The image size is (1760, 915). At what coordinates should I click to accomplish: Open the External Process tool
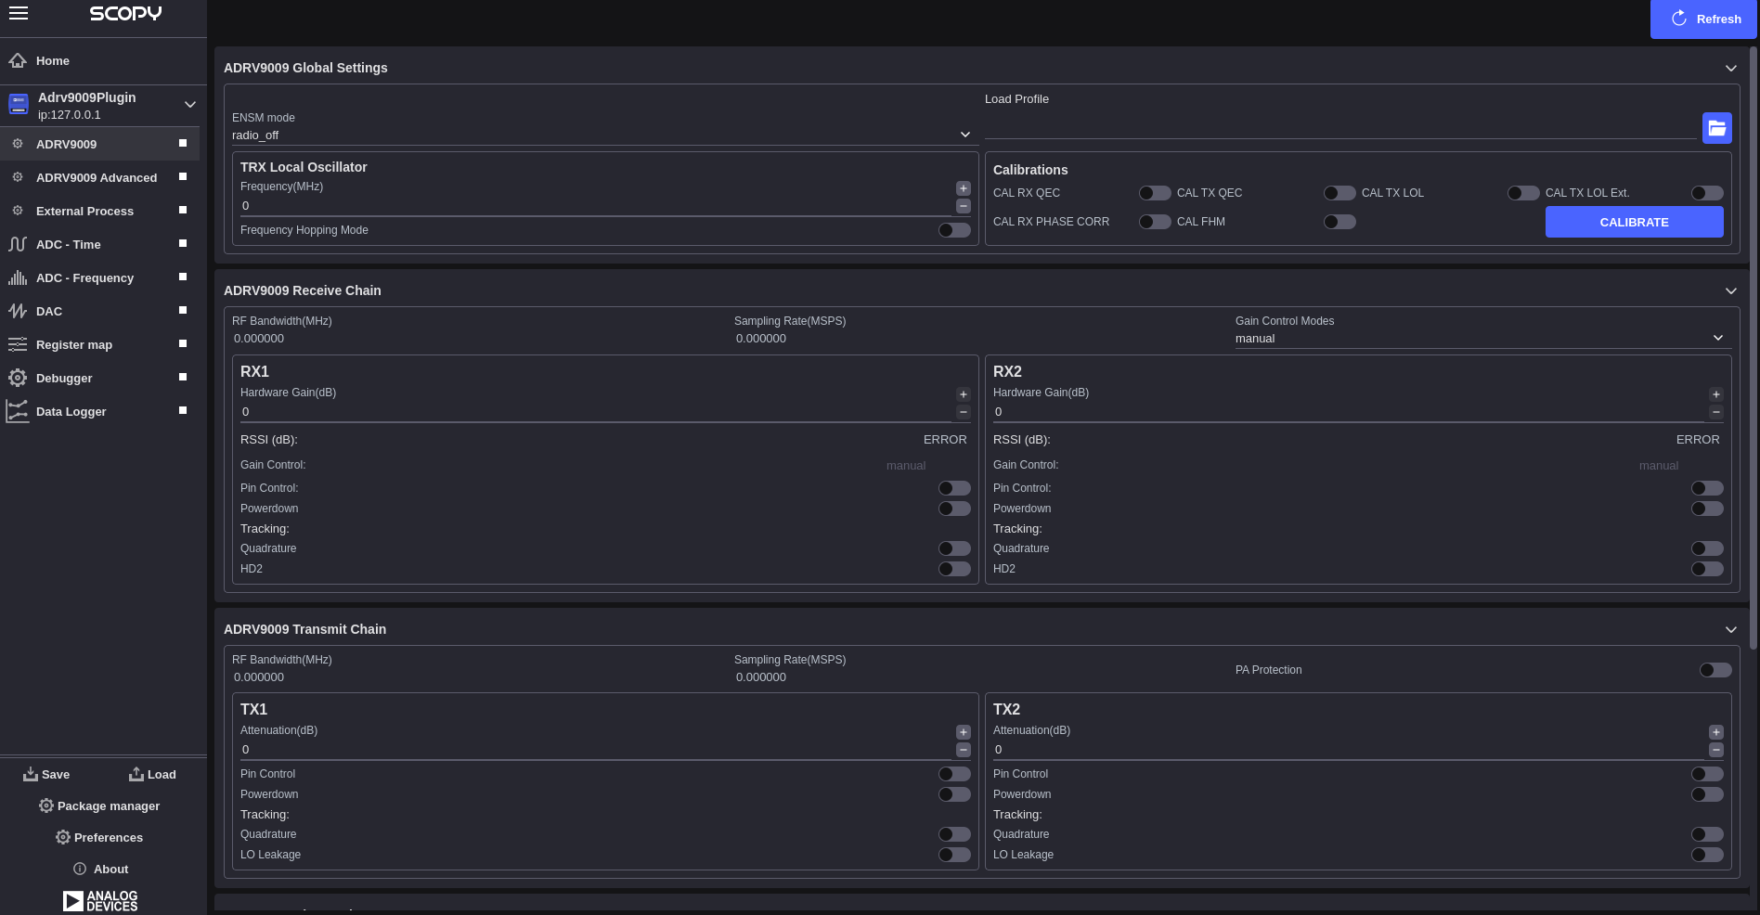99,211
